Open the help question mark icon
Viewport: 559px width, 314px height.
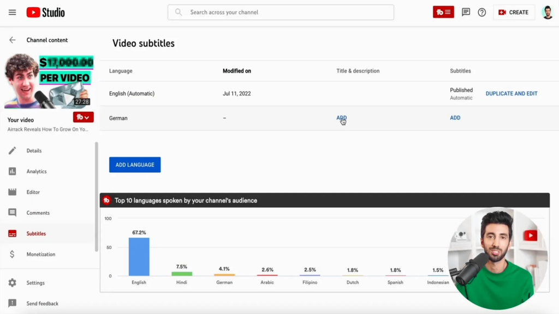click(481, 12)
